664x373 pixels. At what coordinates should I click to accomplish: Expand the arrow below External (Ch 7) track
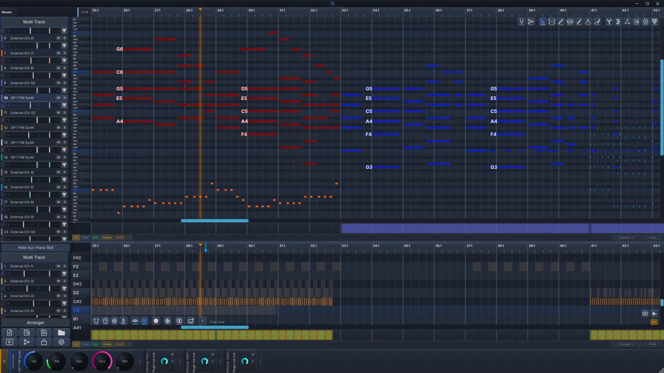(x=64, y=61)
